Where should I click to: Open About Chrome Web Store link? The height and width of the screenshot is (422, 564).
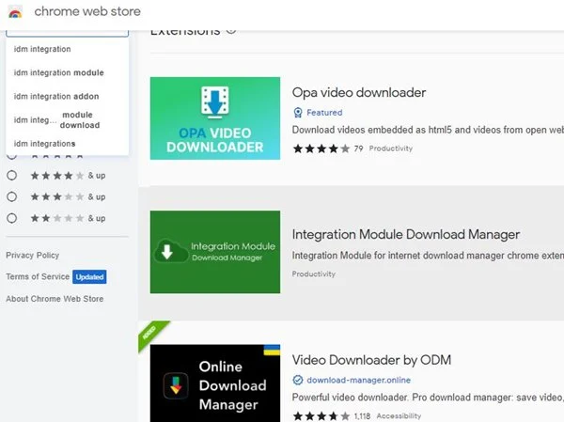click(55, 299)
